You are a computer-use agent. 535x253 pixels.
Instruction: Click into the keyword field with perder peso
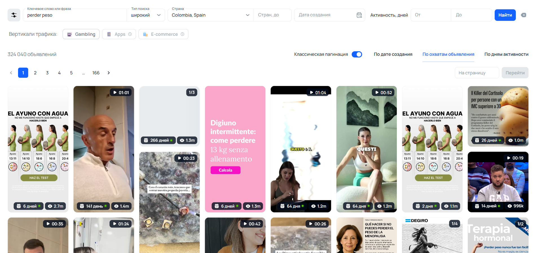75,15
